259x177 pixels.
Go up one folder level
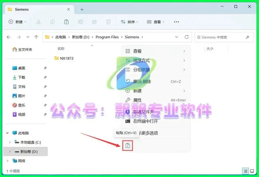(x=36, y=37)
